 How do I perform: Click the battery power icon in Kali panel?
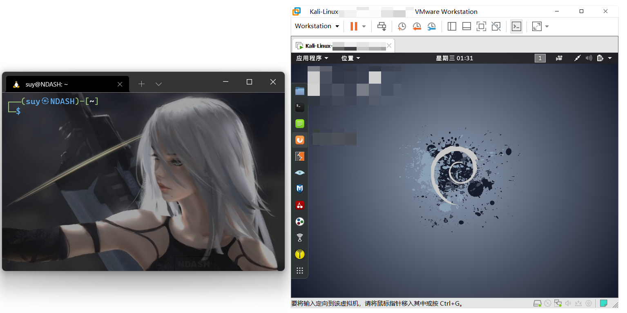tap(600, 58)
